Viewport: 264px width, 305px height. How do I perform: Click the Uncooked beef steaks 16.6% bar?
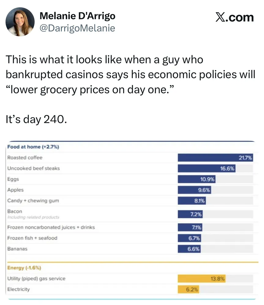207,168
